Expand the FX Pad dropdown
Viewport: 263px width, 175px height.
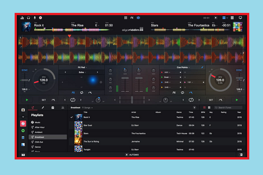(82, 68)
